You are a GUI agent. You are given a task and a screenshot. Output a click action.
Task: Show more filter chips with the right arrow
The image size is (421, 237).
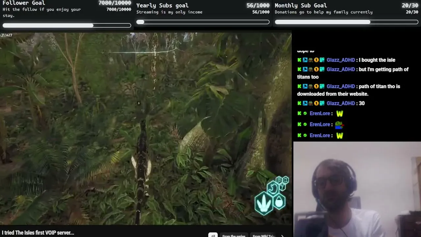(x=282, y=236)
